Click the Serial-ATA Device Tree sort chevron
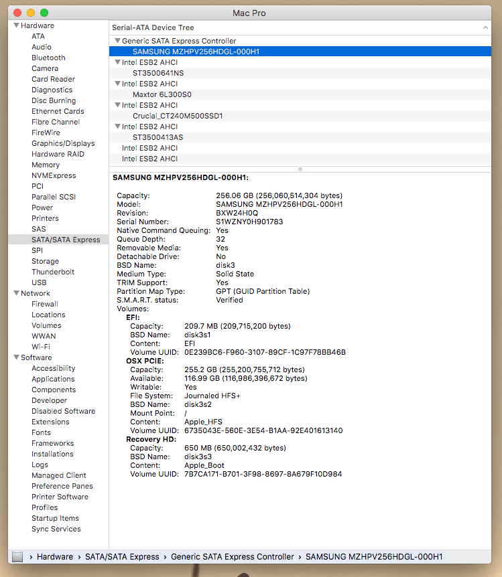This screenshot has height=577, width=502. click(485, 27)
